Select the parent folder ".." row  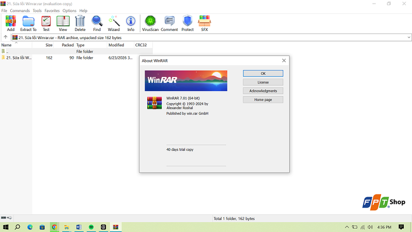tap(76, 51)
